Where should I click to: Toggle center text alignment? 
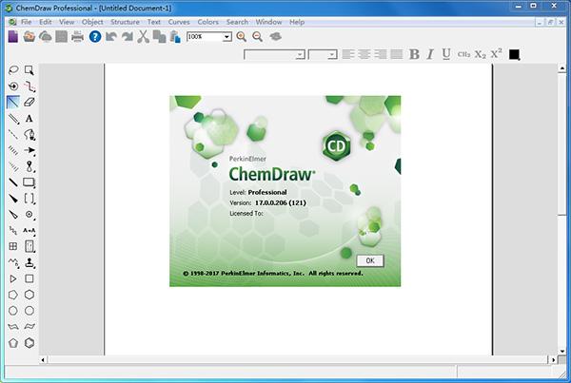click(x=364, y=54)
